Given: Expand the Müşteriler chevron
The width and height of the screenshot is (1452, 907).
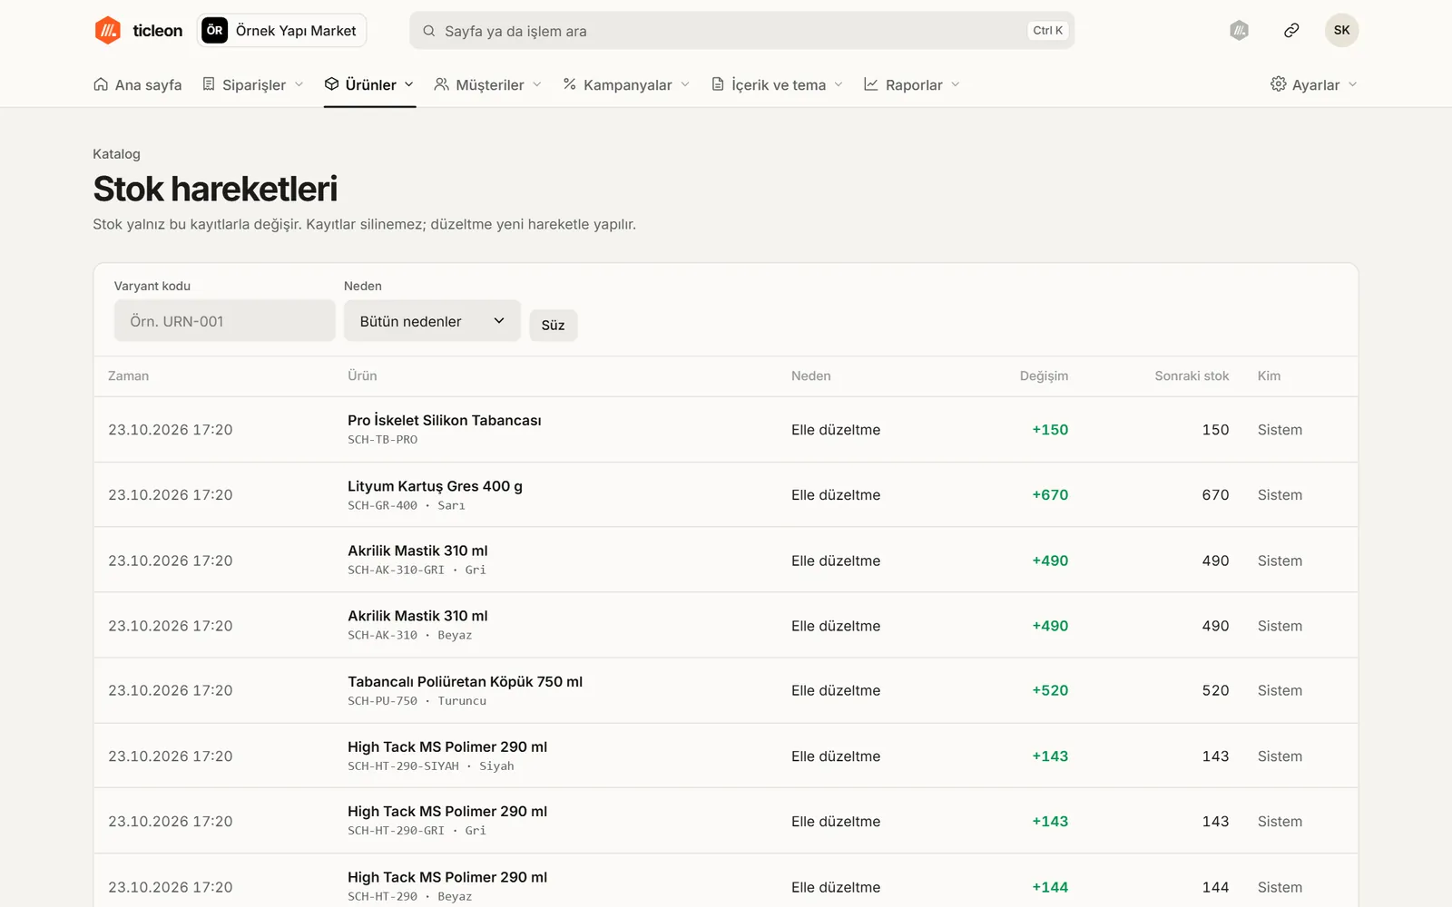Looking at the screenshot, I should pos(537,84).
